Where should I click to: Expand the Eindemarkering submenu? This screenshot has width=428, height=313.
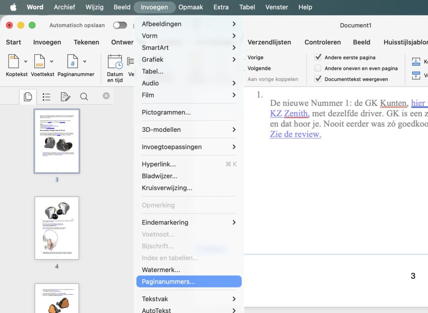coord(188,222)
